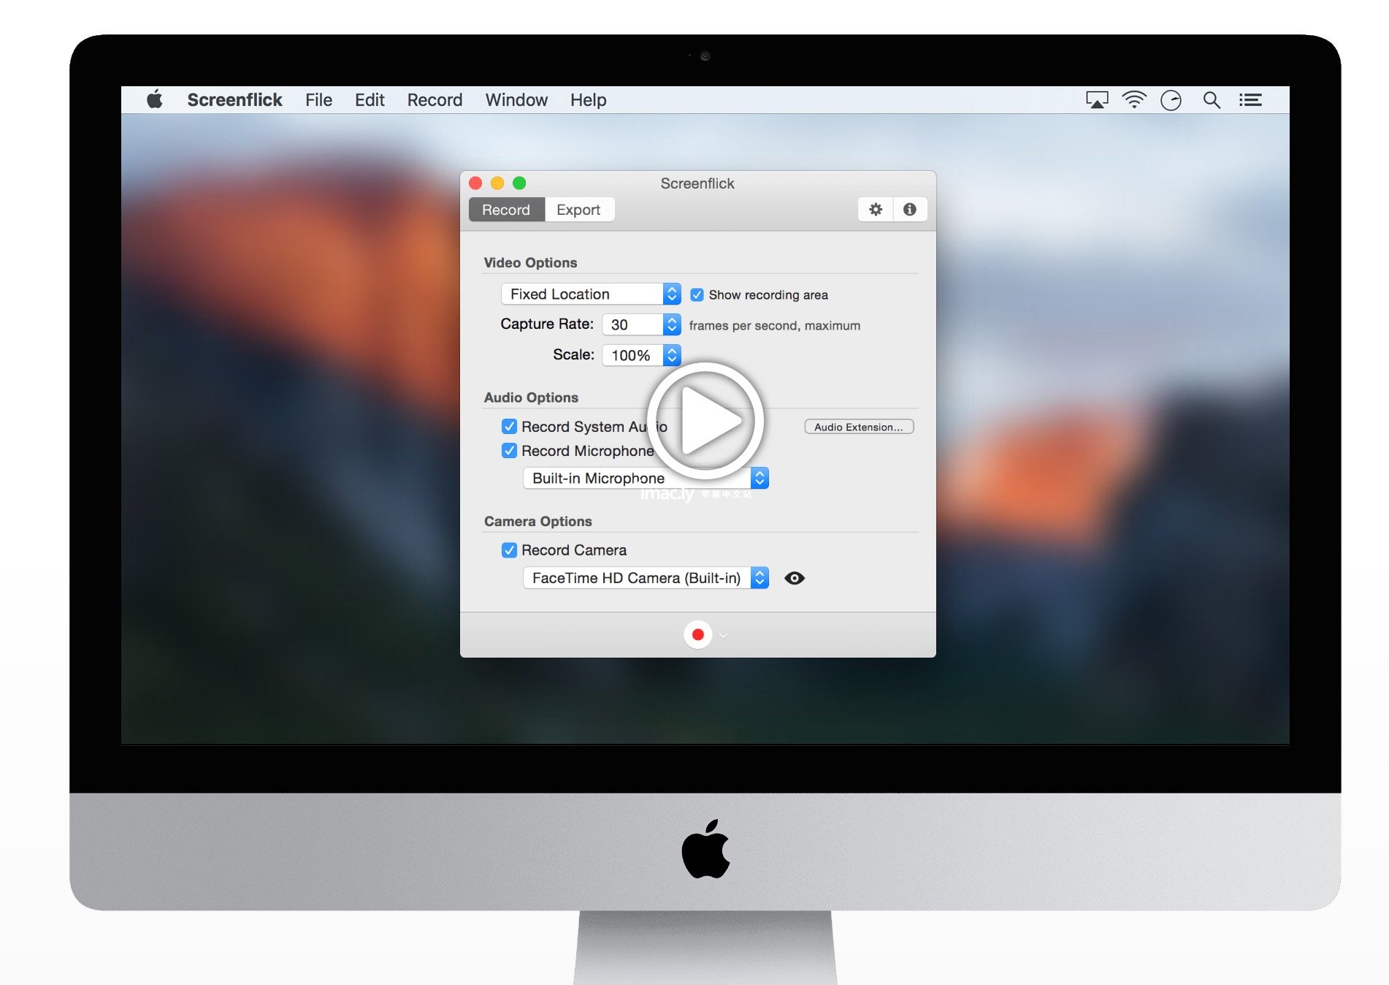Click the Time Machine clock icon

[x=1171, y=100]
